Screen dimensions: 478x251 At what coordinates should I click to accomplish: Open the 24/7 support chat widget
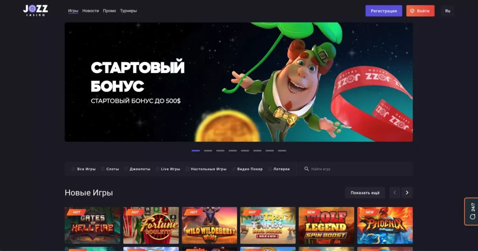click(x=471, y=211)
